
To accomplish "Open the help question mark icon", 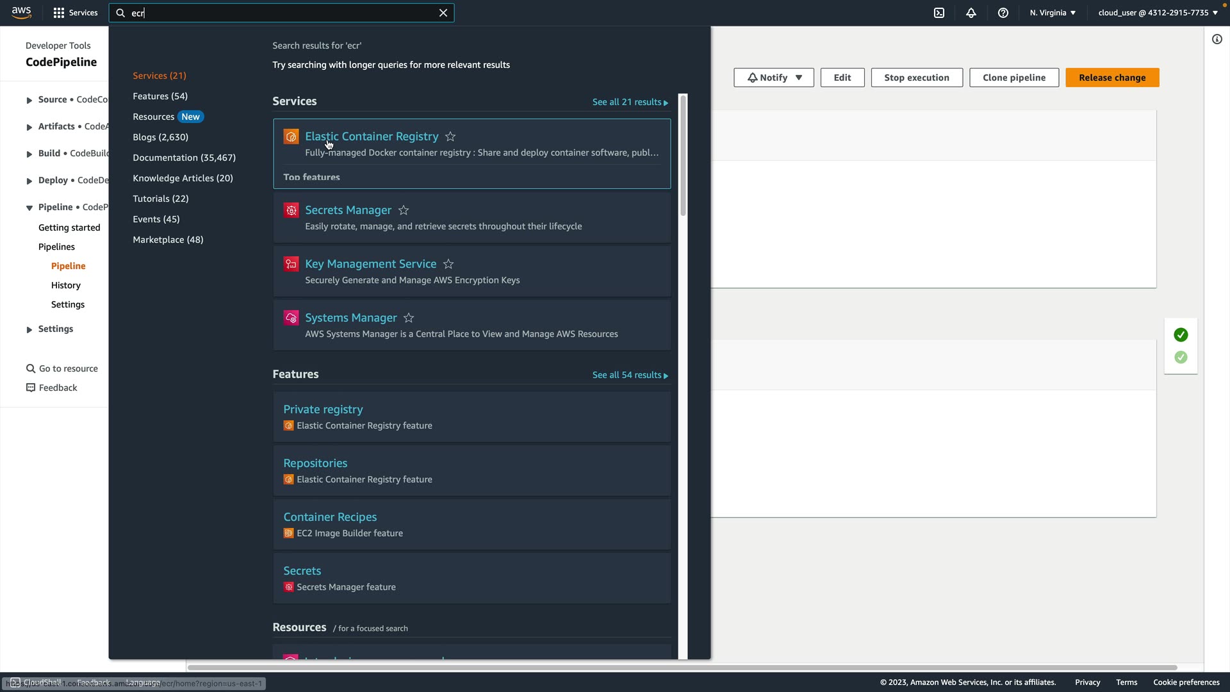I will click(1003, 13).
